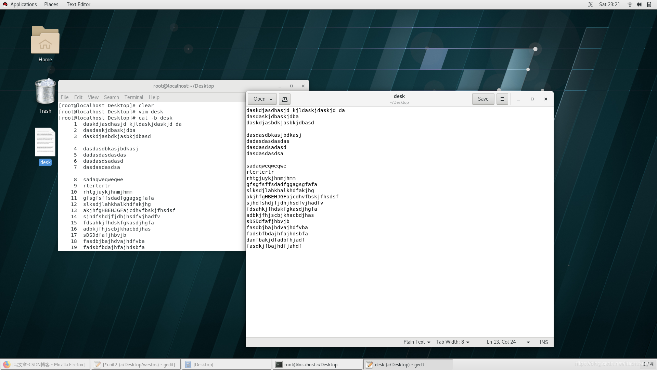This screenshot has width=657, height=370.
Task: Click 'danfbakjdfadbfhjadf' line in gedit
Action: [x=275, y=240]
